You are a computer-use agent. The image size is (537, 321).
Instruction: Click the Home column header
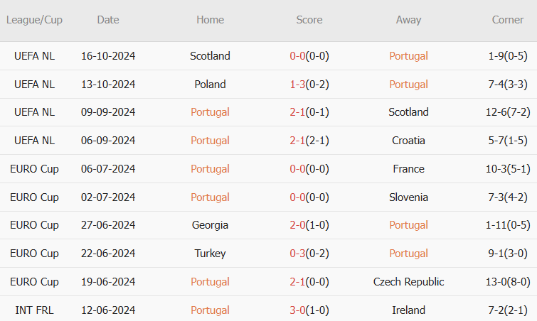[210, 20]
